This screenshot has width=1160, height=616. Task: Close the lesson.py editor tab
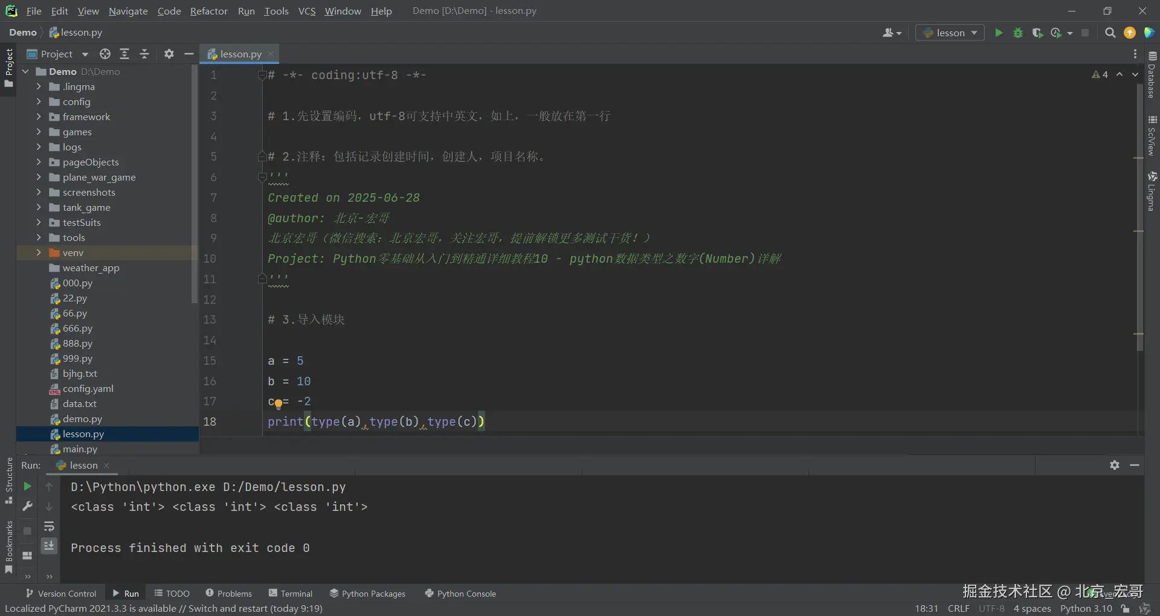point(271,54)
